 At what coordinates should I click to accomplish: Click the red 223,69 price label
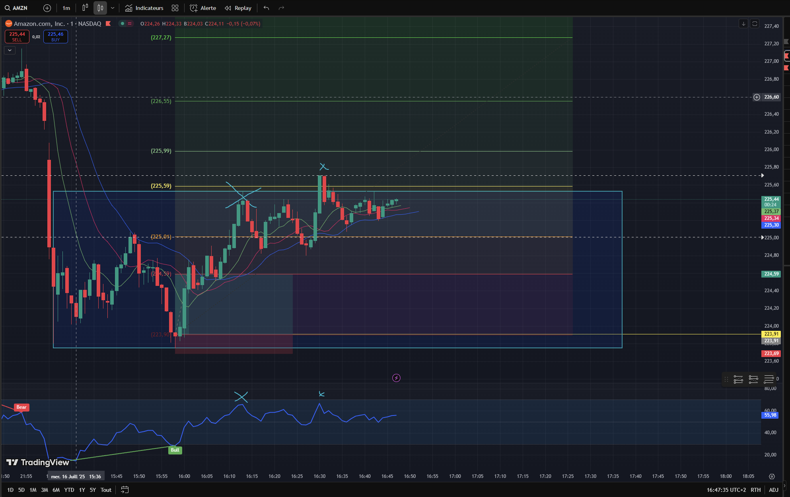point(771,353)
